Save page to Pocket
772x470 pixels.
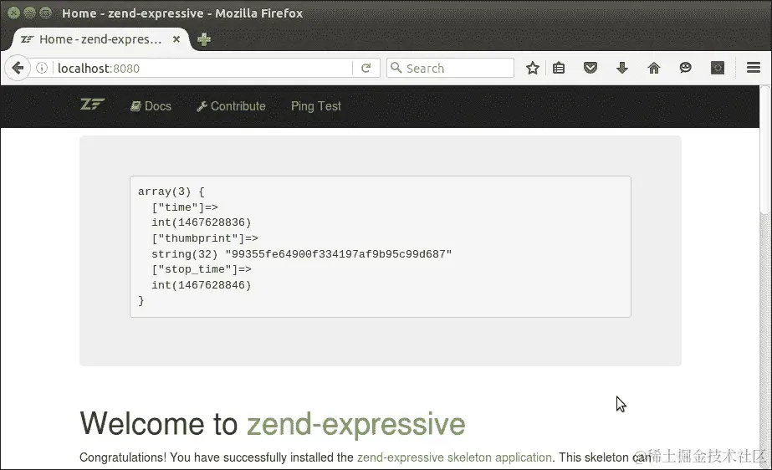coord(590,68)
